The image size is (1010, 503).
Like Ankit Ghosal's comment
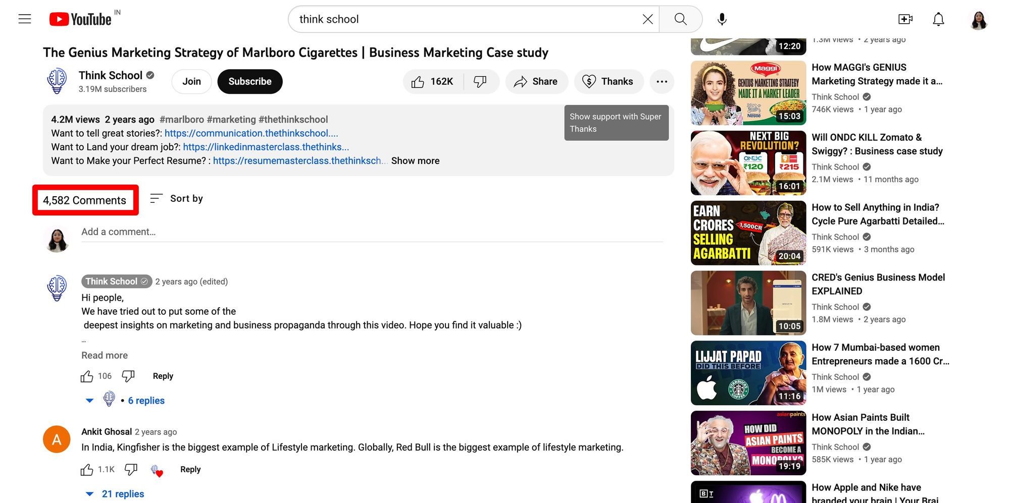87,470
